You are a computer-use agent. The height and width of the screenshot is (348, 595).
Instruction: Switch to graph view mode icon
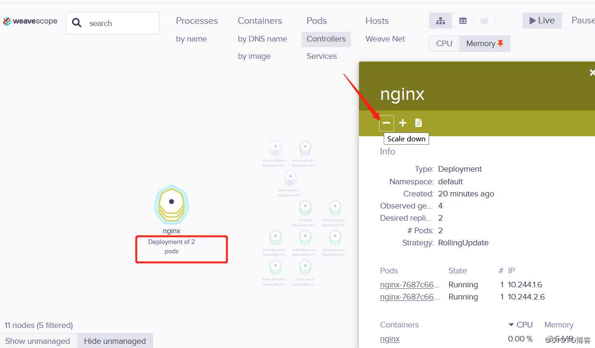441,21
